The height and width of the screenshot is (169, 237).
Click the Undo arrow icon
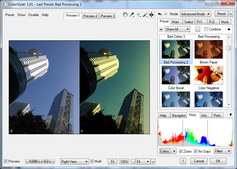(160, 14)
